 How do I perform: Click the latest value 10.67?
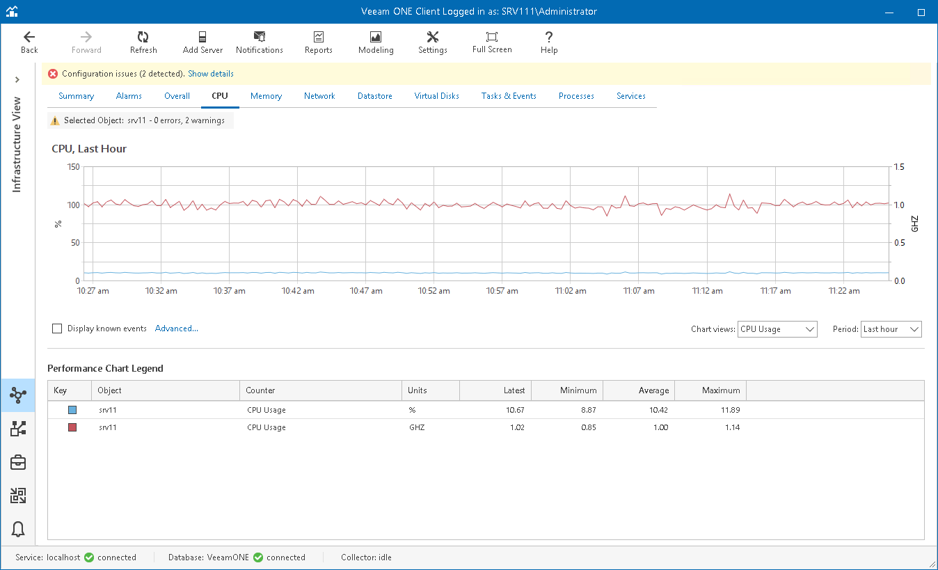[514, 410]
